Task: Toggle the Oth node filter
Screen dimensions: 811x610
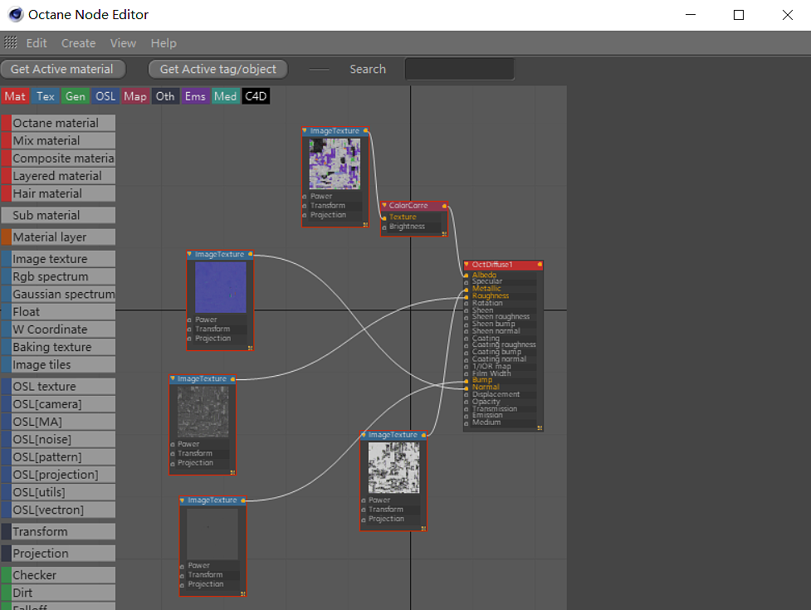Action: tap(165, 96)
